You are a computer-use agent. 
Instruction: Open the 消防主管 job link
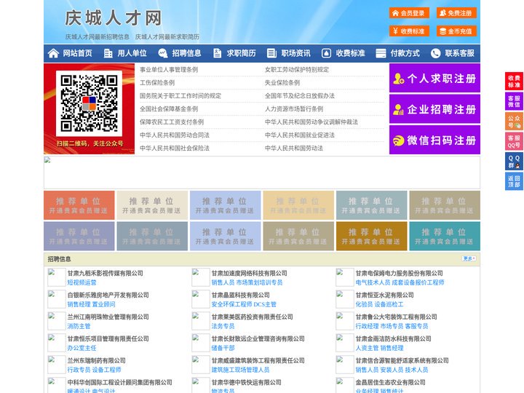pyautogui.click(x=79, y=326)
